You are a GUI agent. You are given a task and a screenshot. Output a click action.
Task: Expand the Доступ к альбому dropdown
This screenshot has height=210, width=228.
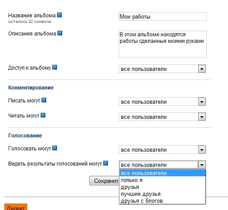pos(202,69)
